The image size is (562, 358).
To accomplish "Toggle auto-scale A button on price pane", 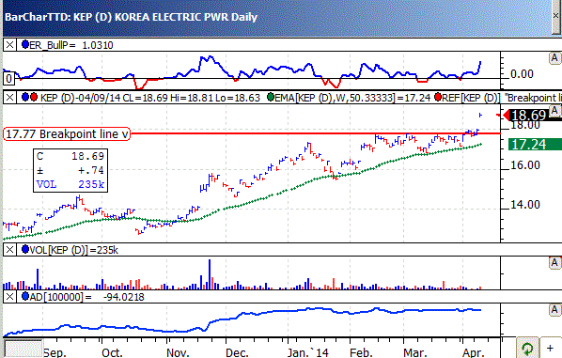I will 554,111.
